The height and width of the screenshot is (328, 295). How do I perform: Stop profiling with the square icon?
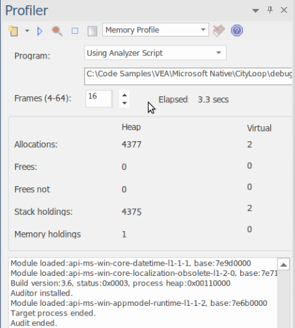tap(75, 31)
